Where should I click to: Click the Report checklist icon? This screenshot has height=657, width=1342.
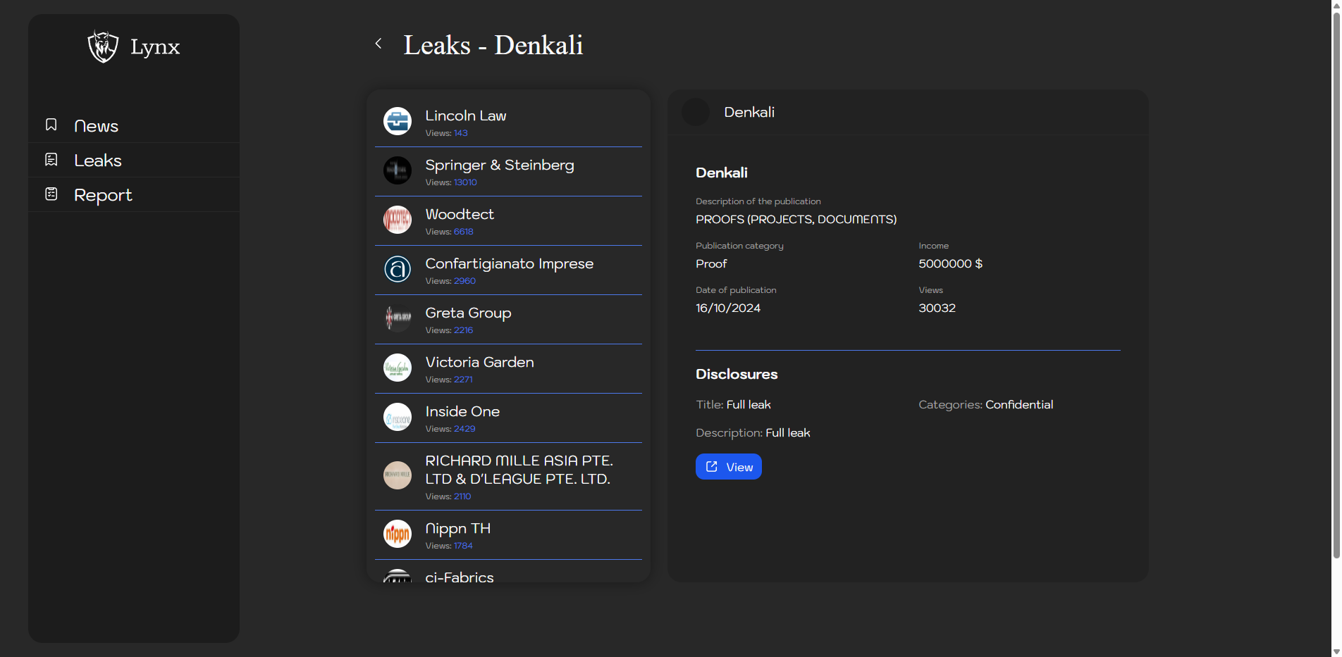51,194
